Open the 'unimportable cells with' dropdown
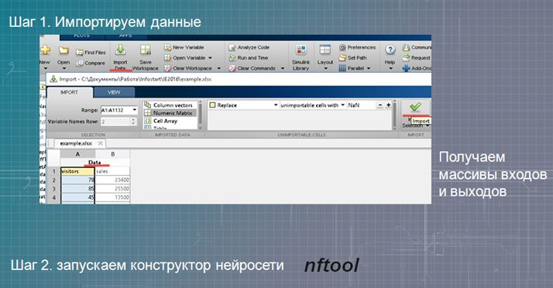The image size is (553, 288). tap(343, 105)
